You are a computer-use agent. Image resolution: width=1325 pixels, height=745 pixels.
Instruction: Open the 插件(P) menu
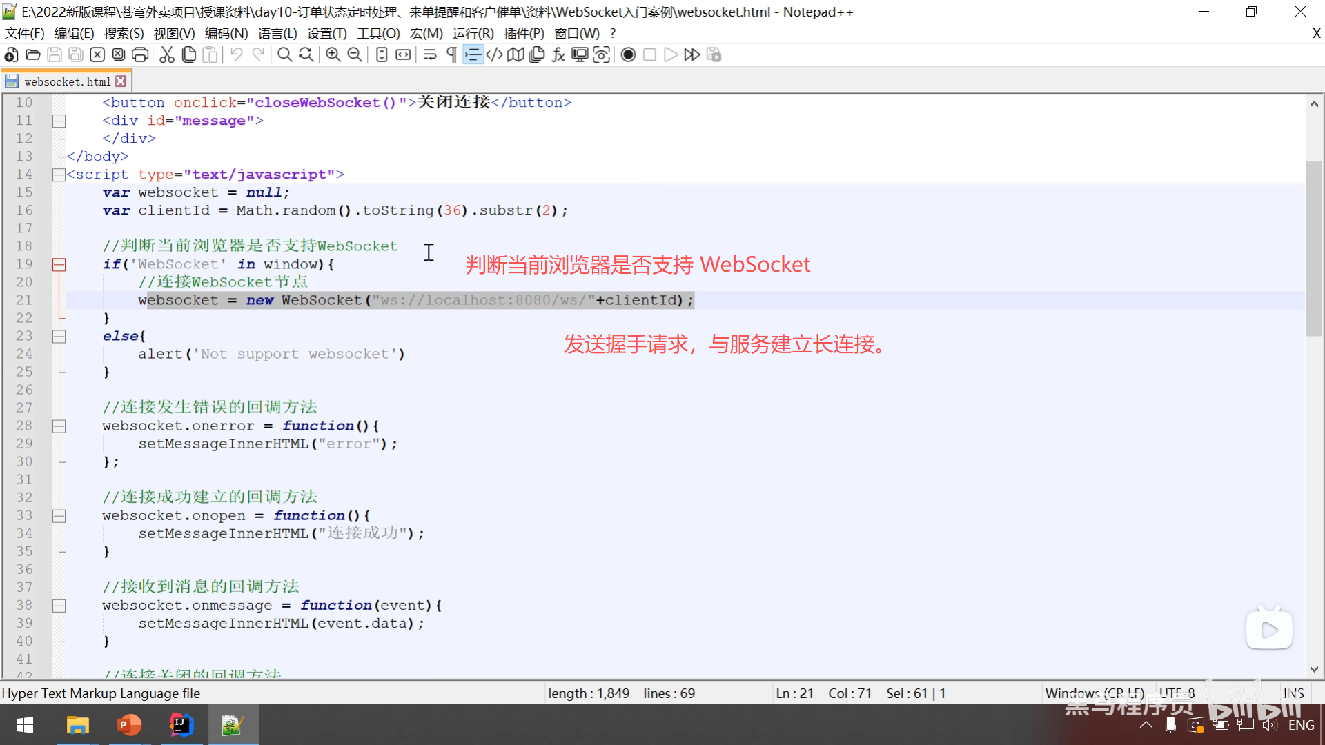coord(524,34)
